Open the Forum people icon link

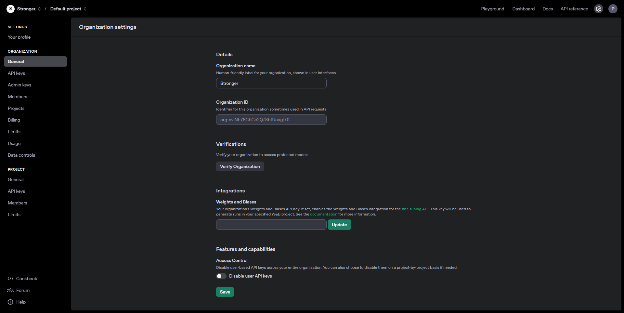[10, 290]
